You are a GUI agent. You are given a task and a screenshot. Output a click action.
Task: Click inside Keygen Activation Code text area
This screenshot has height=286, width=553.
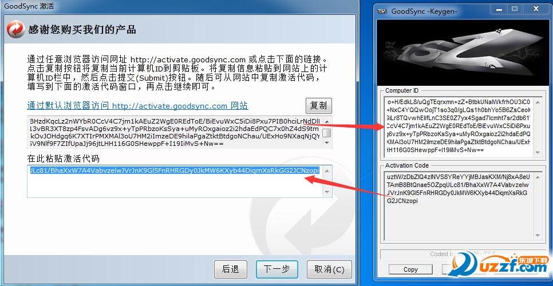tap(458, 206)
